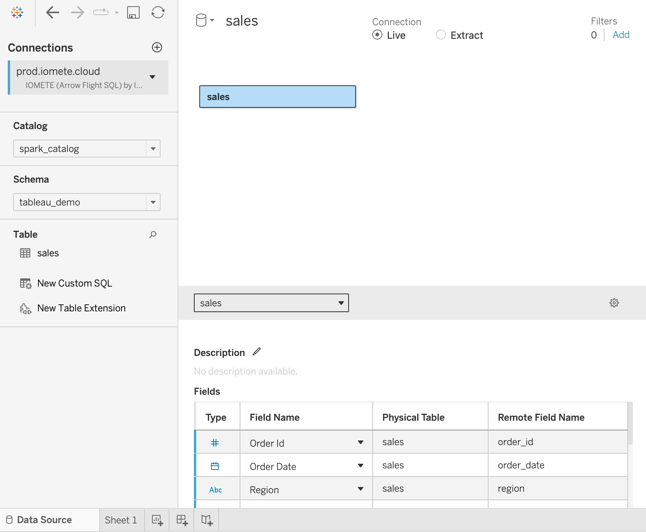Image resolution: width=646 pixels, height=532 pixels.
Task: Click the region remote field cell
Action: coord(558,489)
